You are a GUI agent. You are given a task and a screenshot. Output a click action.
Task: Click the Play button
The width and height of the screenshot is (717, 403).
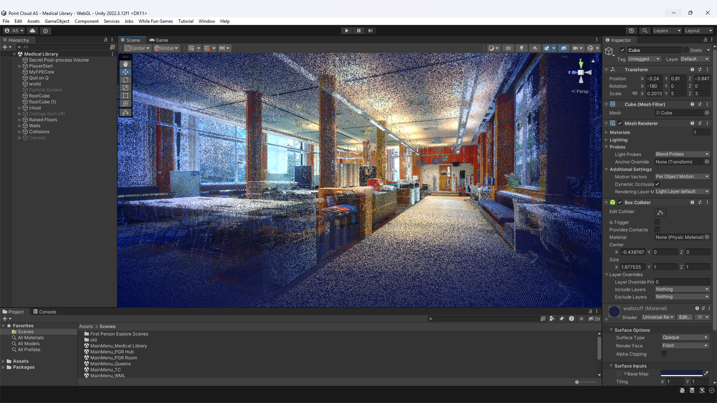(x=346, y=30)
